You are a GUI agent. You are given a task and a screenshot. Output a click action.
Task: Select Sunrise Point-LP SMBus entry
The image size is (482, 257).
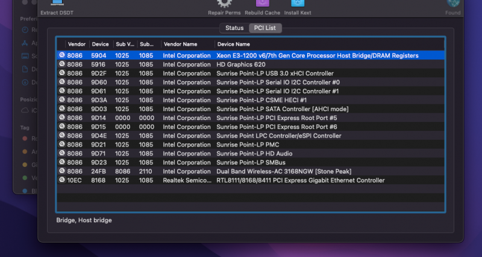tap(251, 162)
